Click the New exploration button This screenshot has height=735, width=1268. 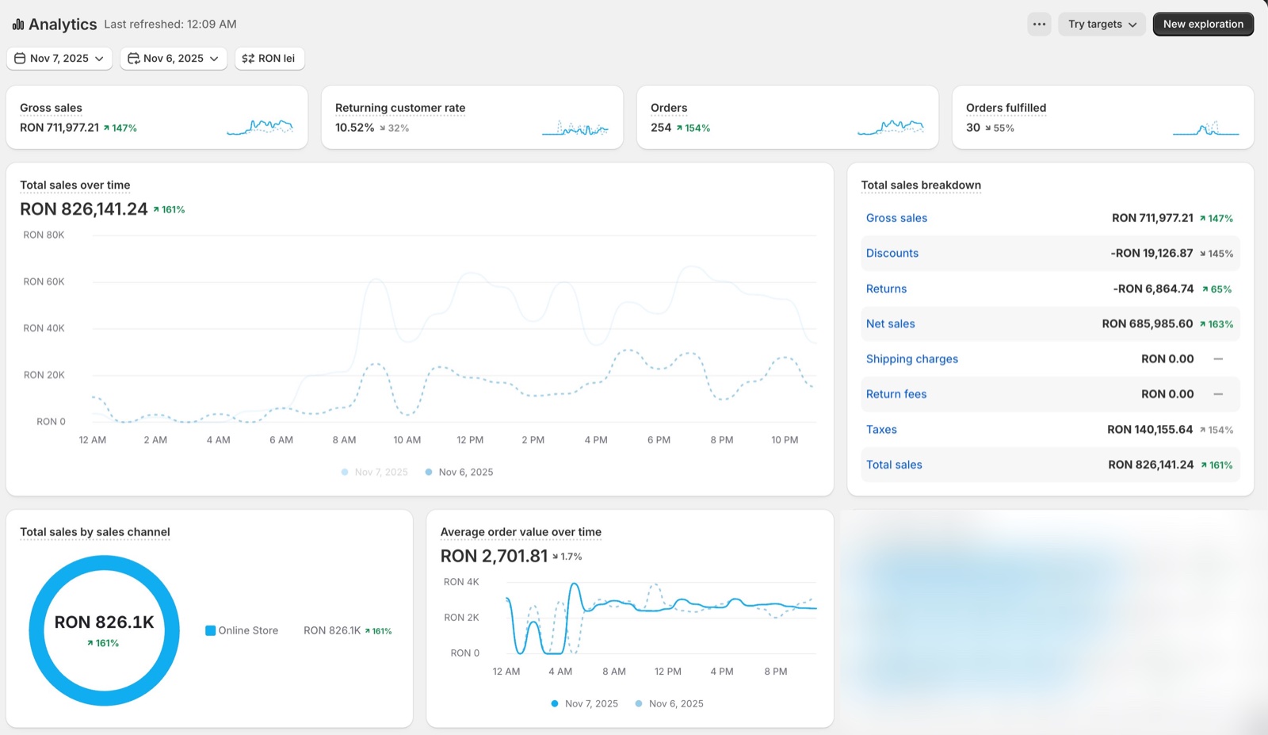point(1203,24)
